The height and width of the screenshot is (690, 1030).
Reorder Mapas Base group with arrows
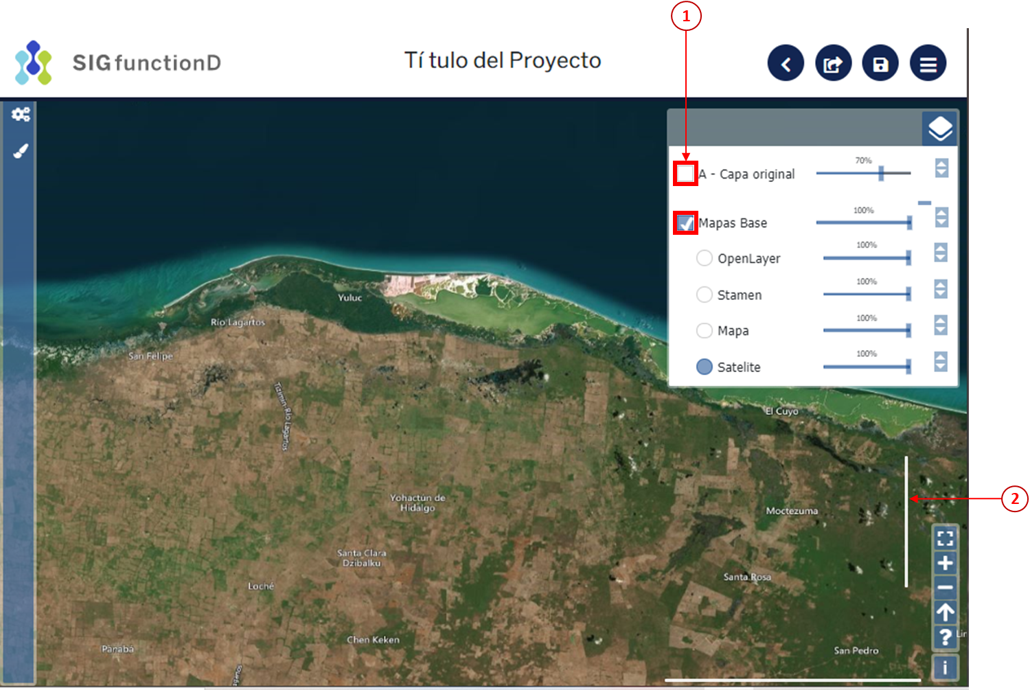click(941, 218)
